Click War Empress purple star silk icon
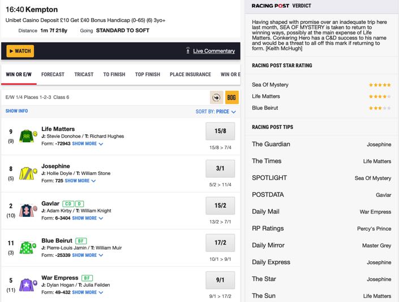 (28, 285)
